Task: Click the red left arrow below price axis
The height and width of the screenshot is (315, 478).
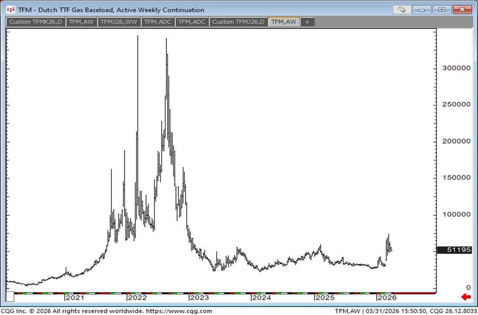Action: pos(466,297)
